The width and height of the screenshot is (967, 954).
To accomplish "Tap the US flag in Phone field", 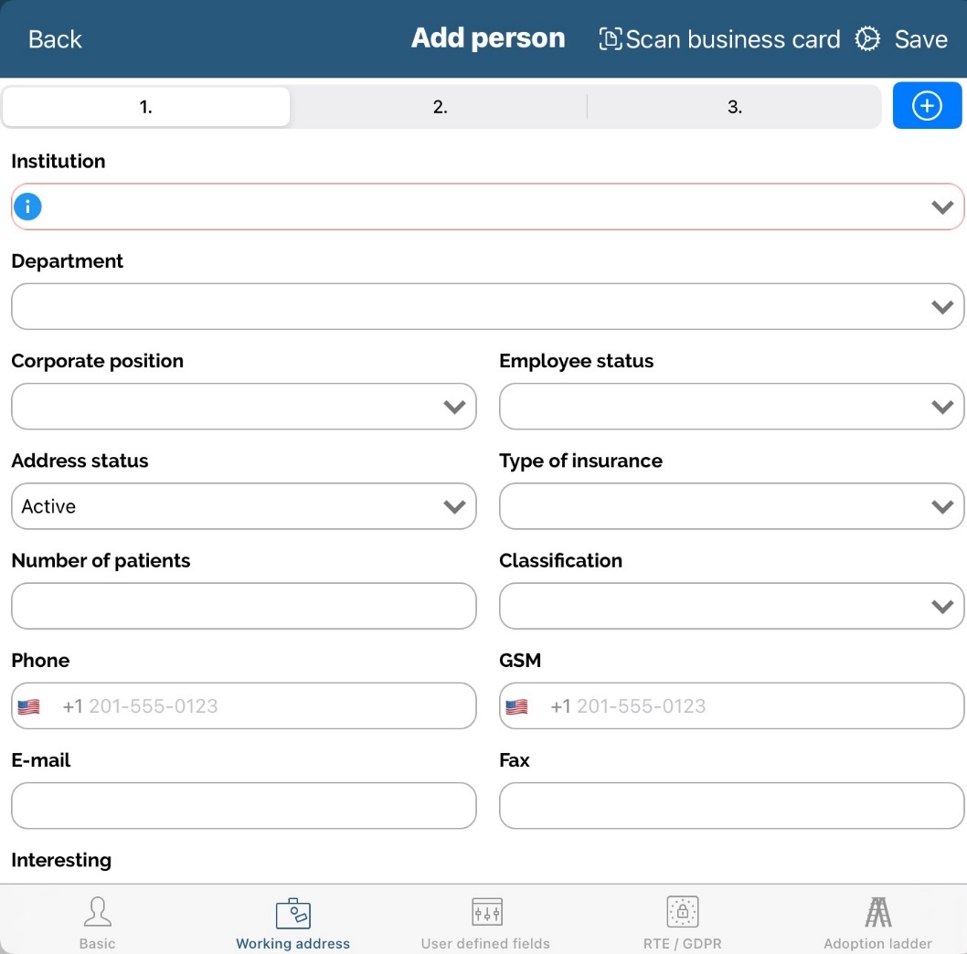I will [x=29, y=706].
